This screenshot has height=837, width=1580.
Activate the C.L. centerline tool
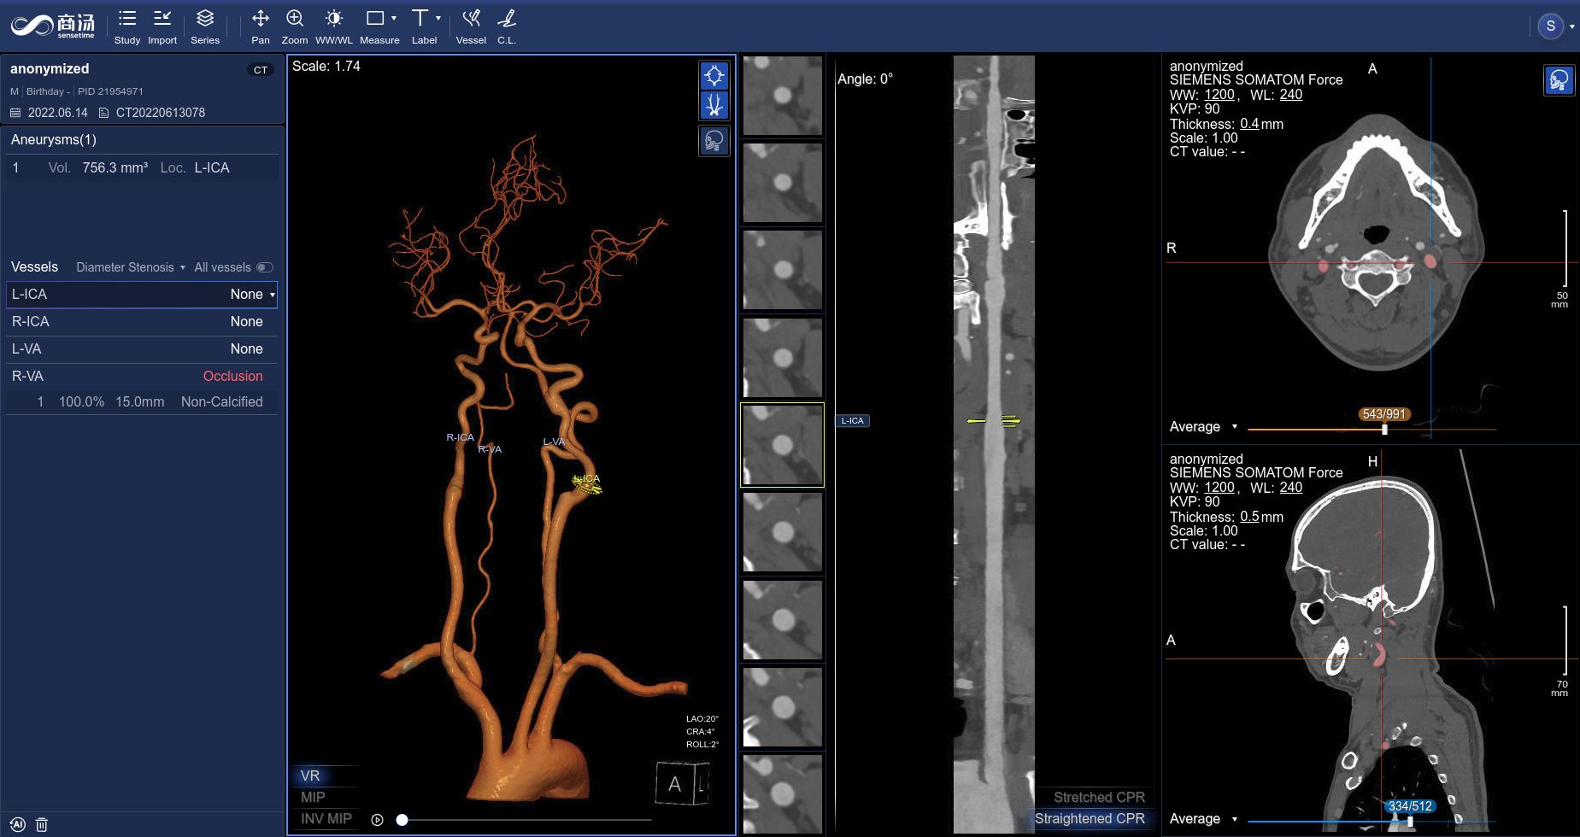(x=507, y=26)
